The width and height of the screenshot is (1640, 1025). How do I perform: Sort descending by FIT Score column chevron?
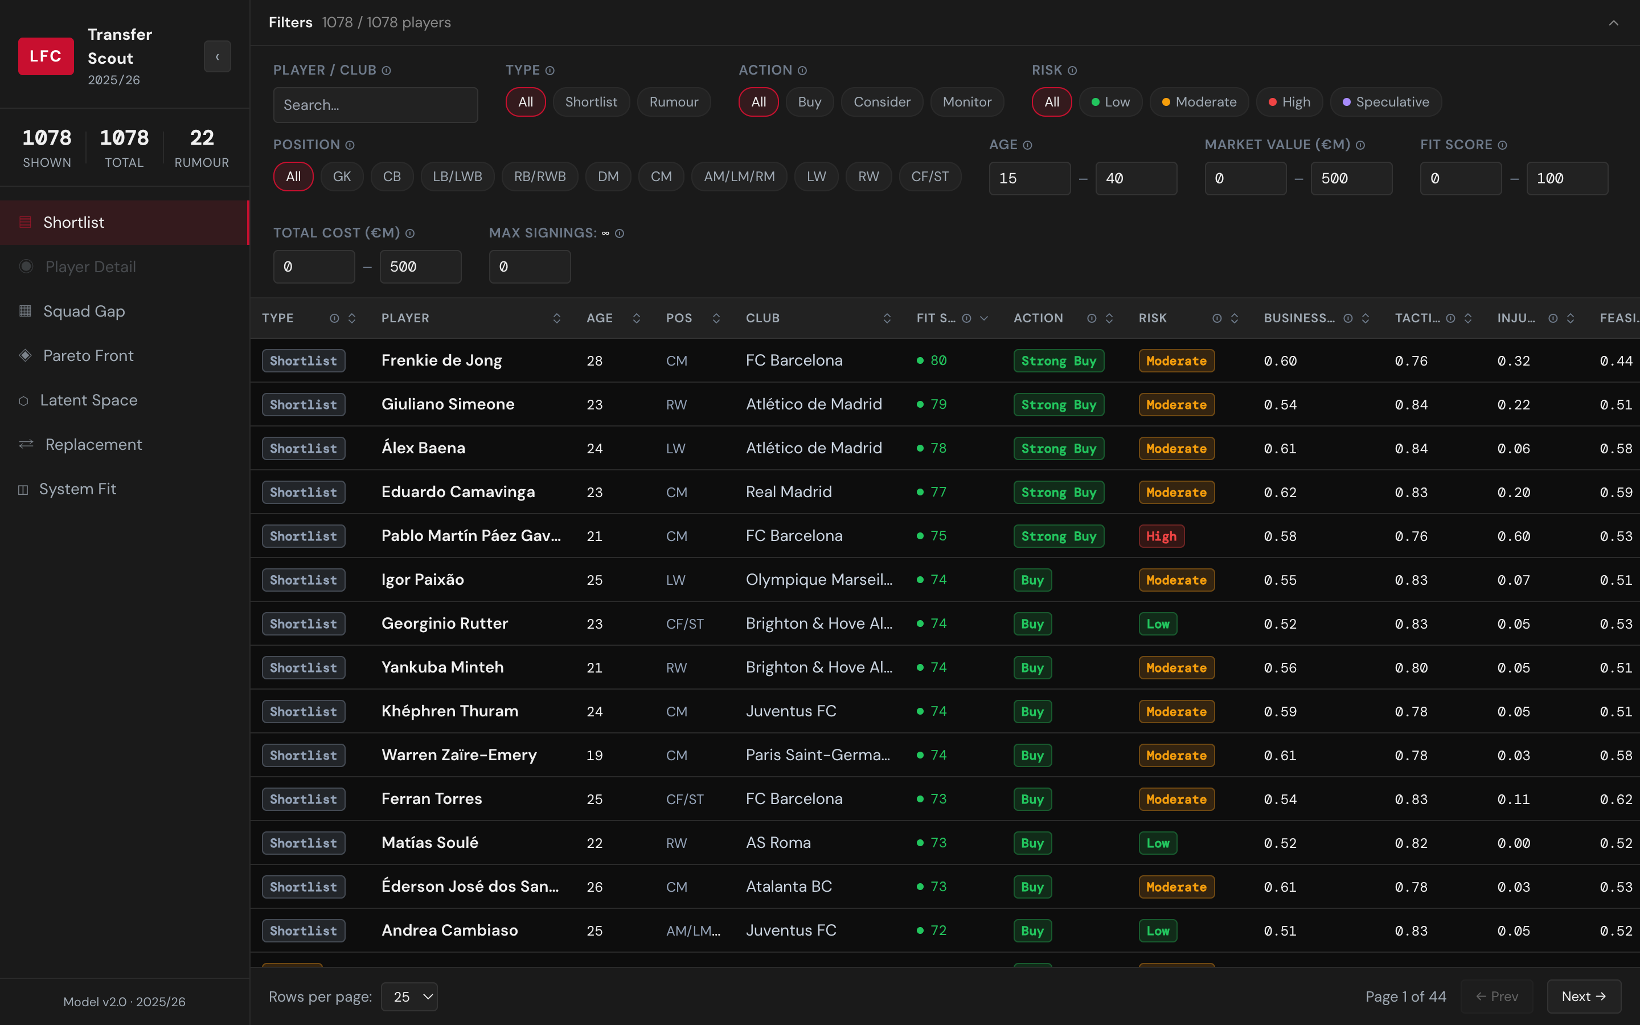click(984, 318)
